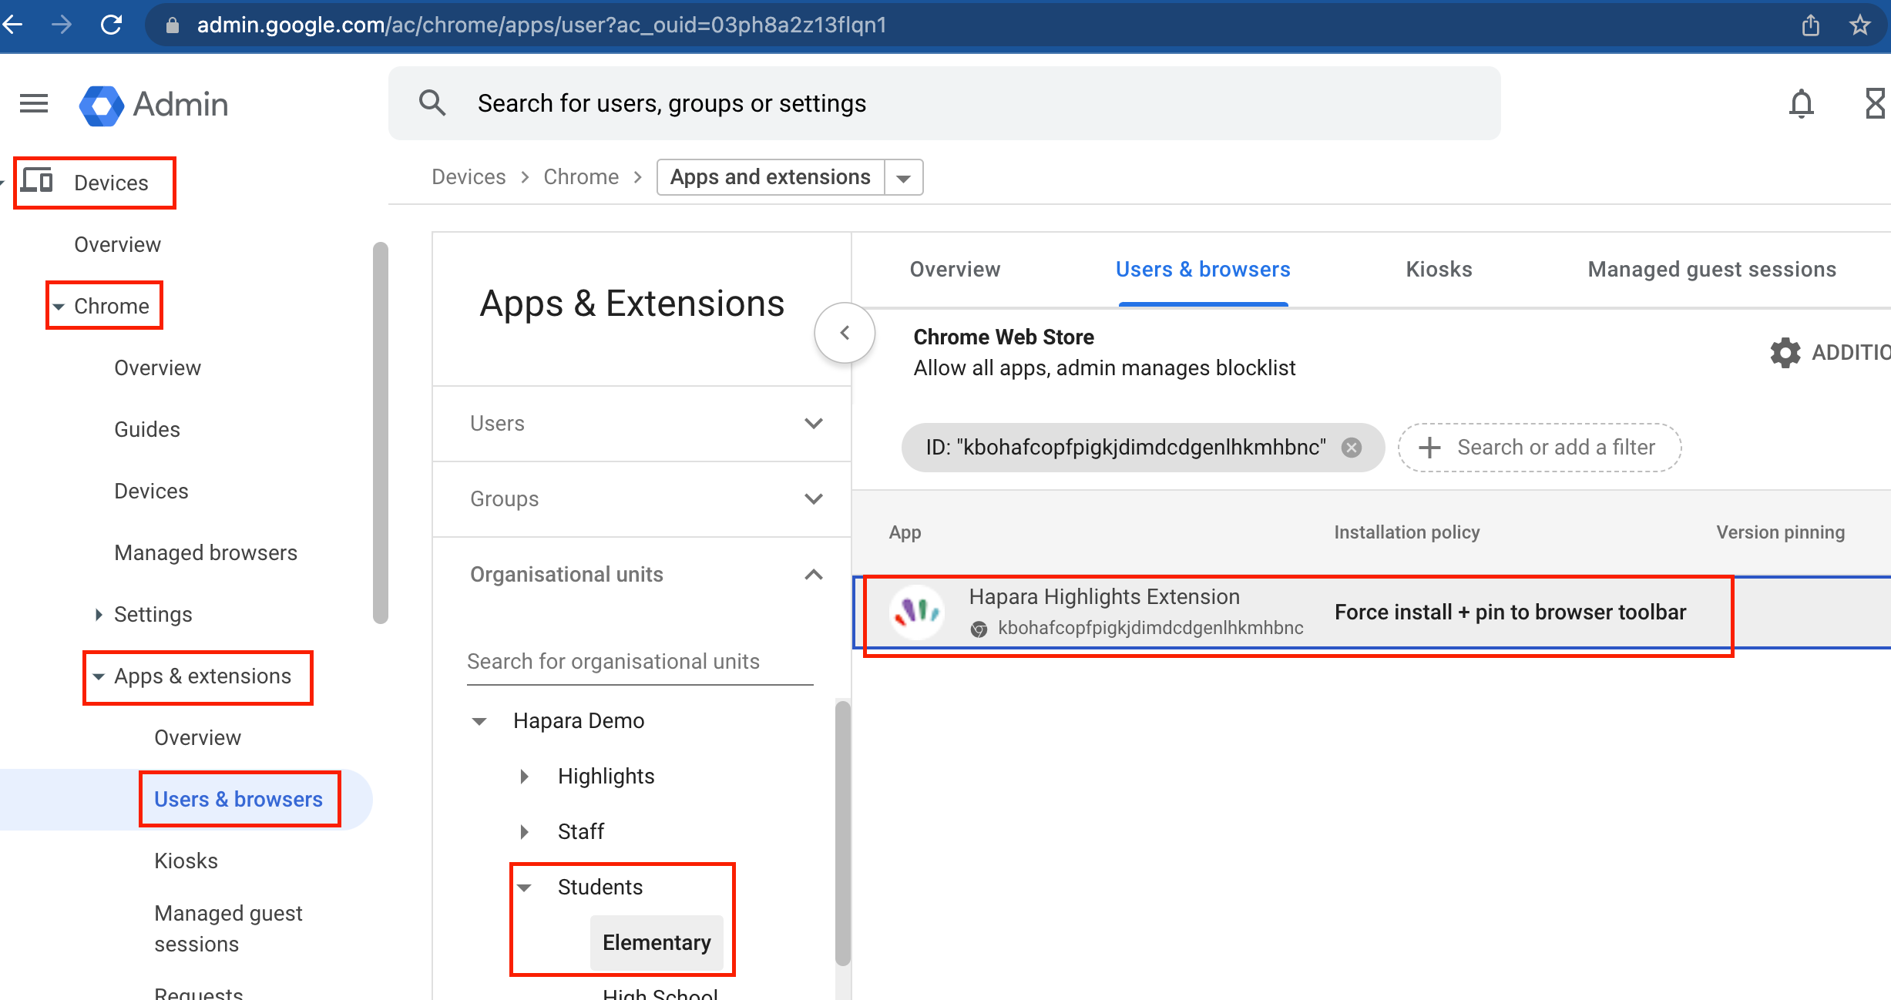Collapse the side panel using the chevron button
1891x1000 pixels.
coord(845,333)
